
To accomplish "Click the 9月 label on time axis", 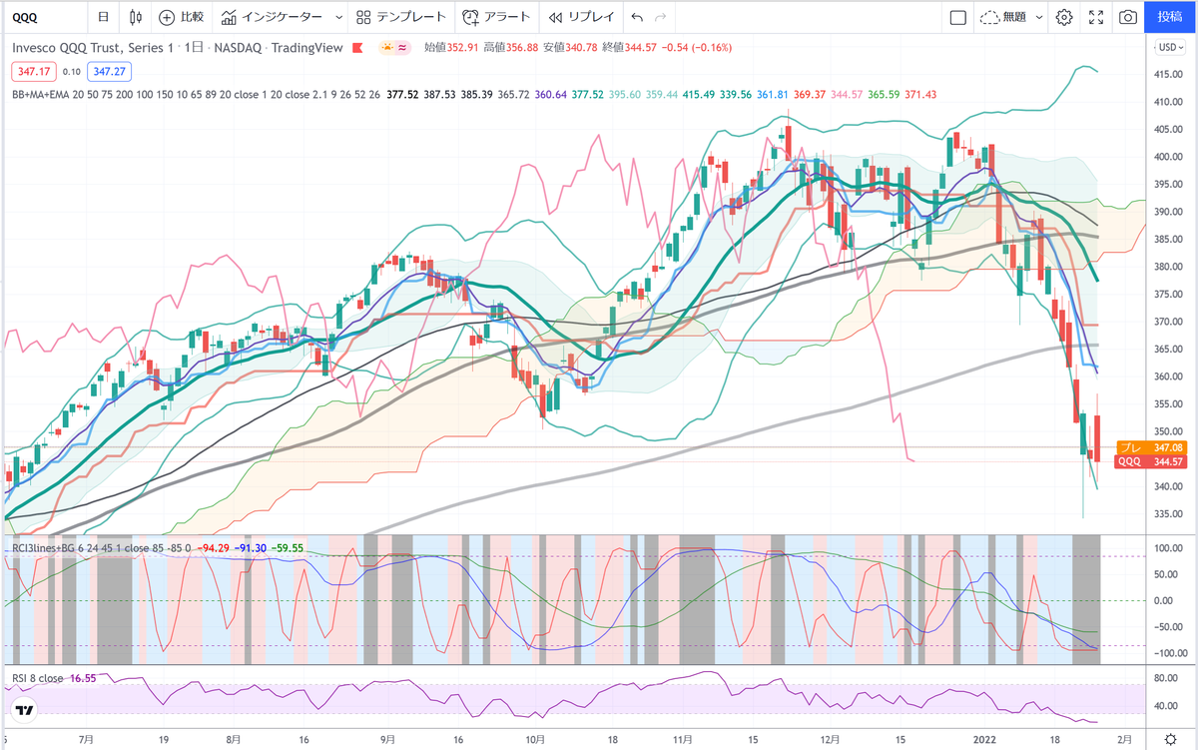I will click(386, 739).
